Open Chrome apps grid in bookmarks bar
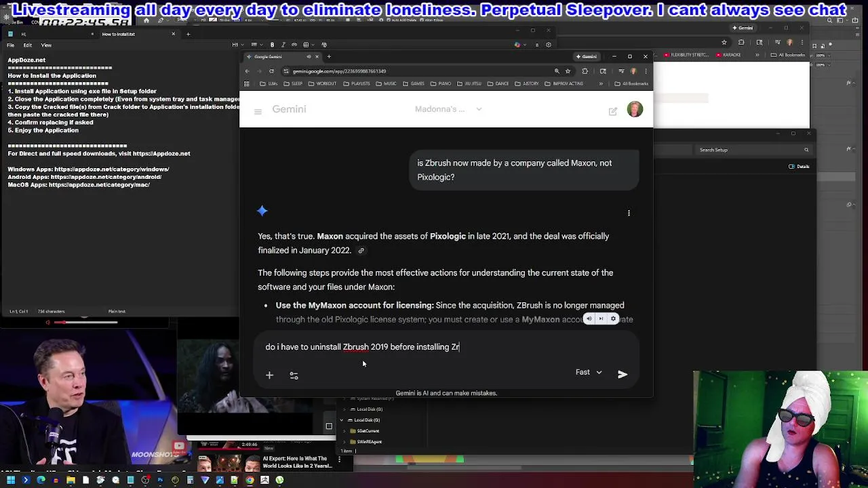868x488 pixels. 247,83
